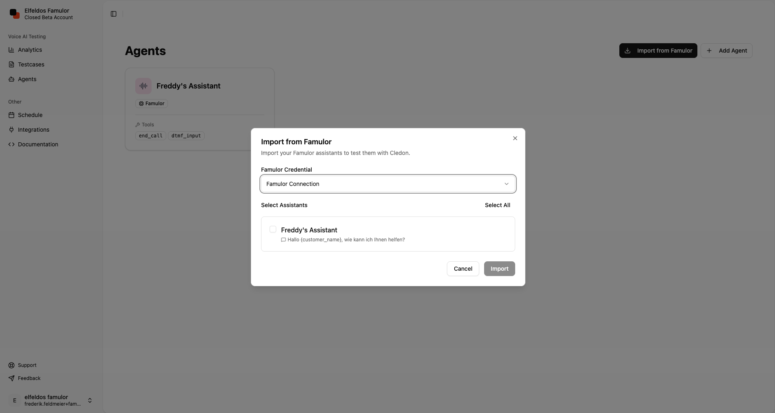Click the Support help icon

(x=11, y=365)
